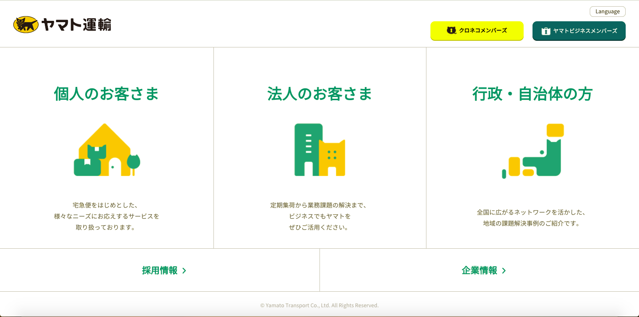Screen dimensions: 639x317
Task: Click the text 宅急便をはじめとした、
Action: point(106,205)
